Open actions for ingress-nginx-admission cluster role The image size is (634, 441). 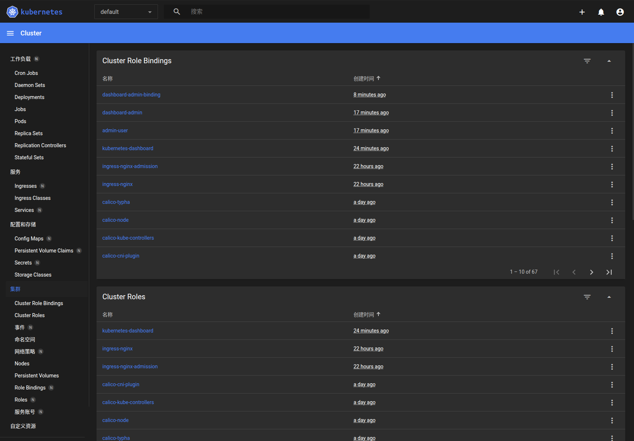[612, 367]
